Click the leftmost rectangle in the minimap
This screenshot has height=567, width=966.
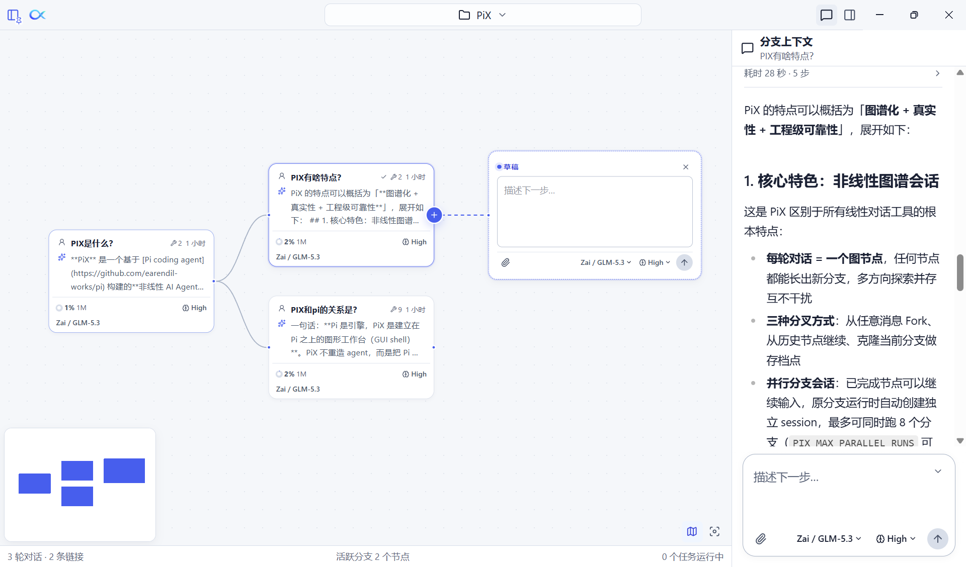pos(35,484)
